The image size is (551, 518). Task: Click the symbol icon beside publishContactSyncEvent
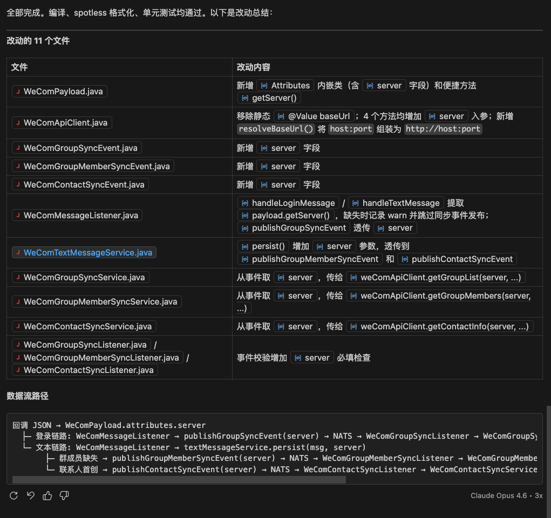[405, 259]
